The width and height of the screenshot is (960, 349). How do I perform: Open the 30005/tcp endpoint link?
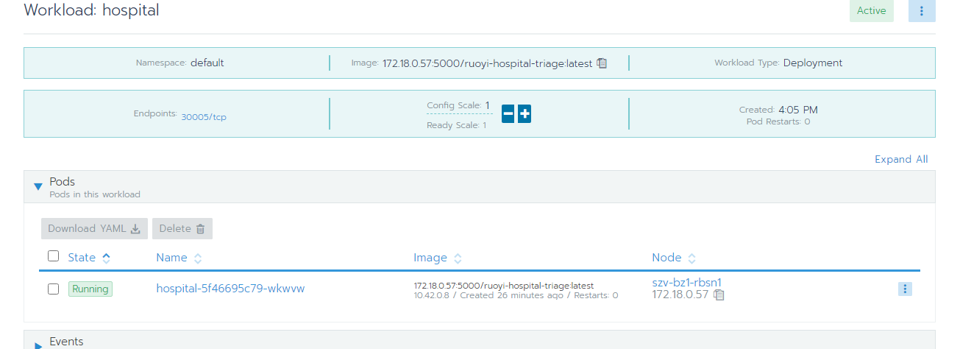point(204,117)
